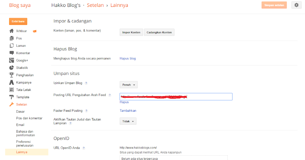Image resolution: width=305 pixels, height=160 pixels.
Task: Click the Hapus blog link
Action: point(128,58)
